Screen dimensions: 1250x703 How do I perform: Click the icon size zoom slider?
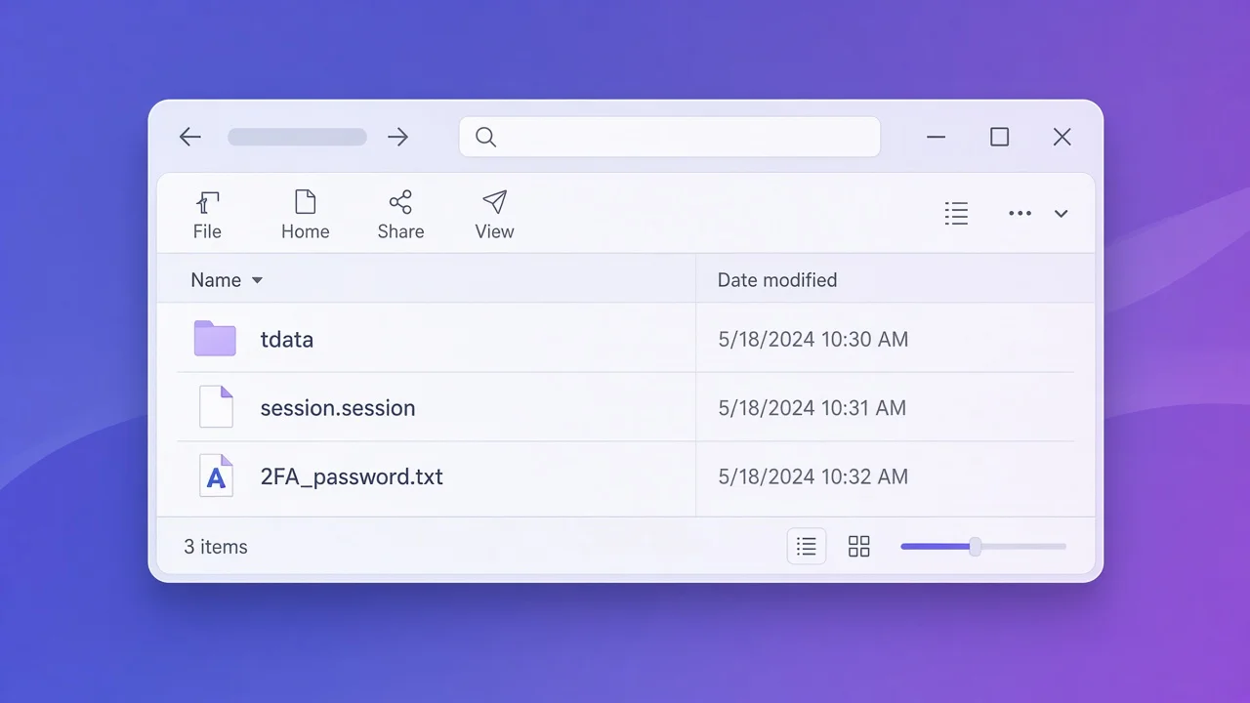(x=983, y=547)
